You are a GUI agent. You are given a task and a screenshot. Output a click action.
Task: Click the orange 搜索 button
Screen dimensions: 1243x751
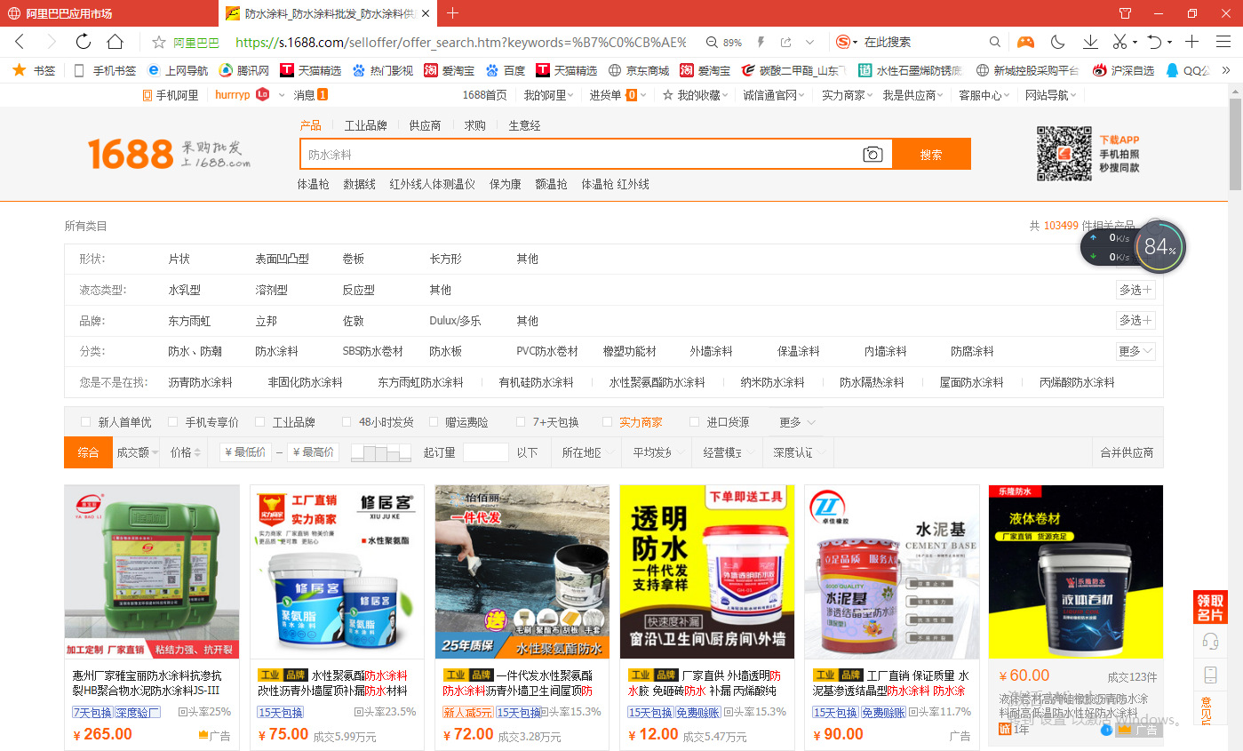[x=930, y=153]
